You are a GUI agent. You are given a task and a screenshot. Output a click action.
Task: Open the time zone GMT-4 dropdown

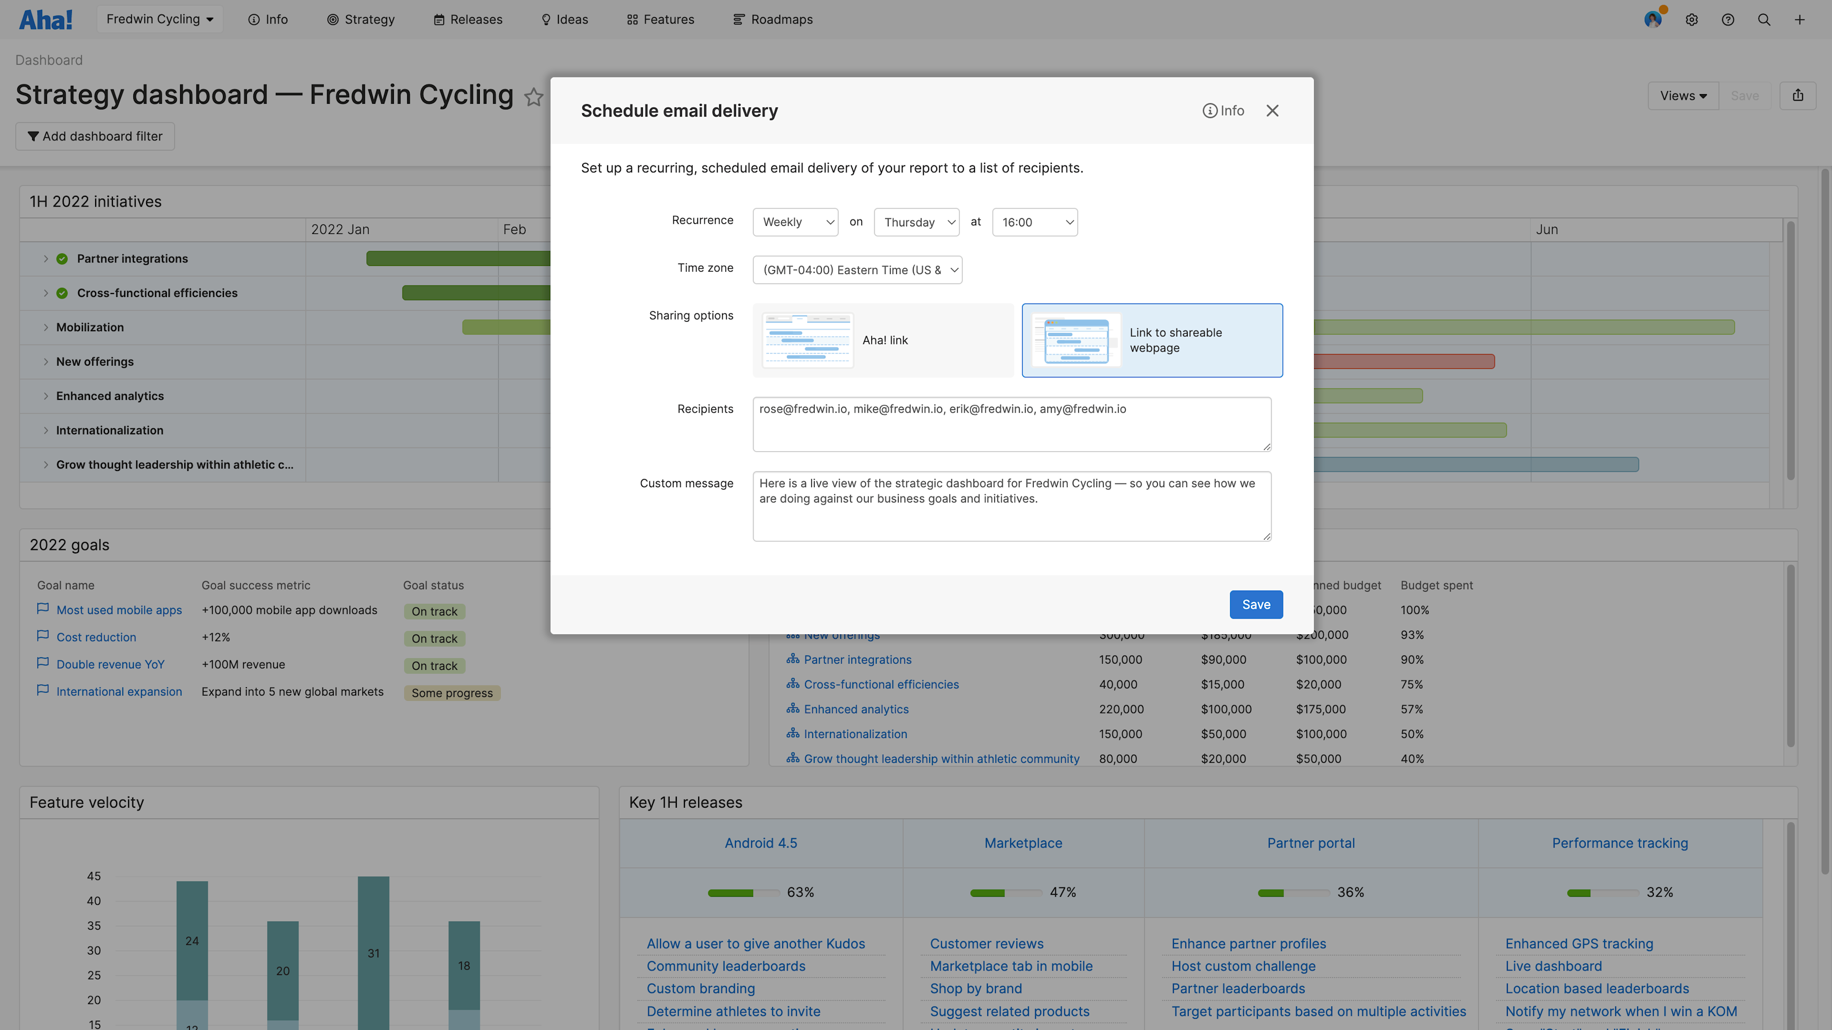[x=857, y=269]
